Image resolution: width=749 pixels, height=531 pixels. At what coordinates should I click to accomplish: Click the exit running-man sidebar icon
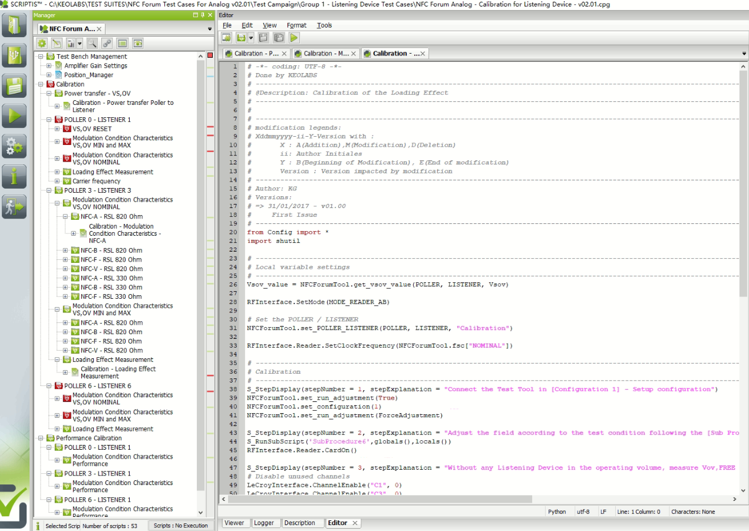click(14, 207)
